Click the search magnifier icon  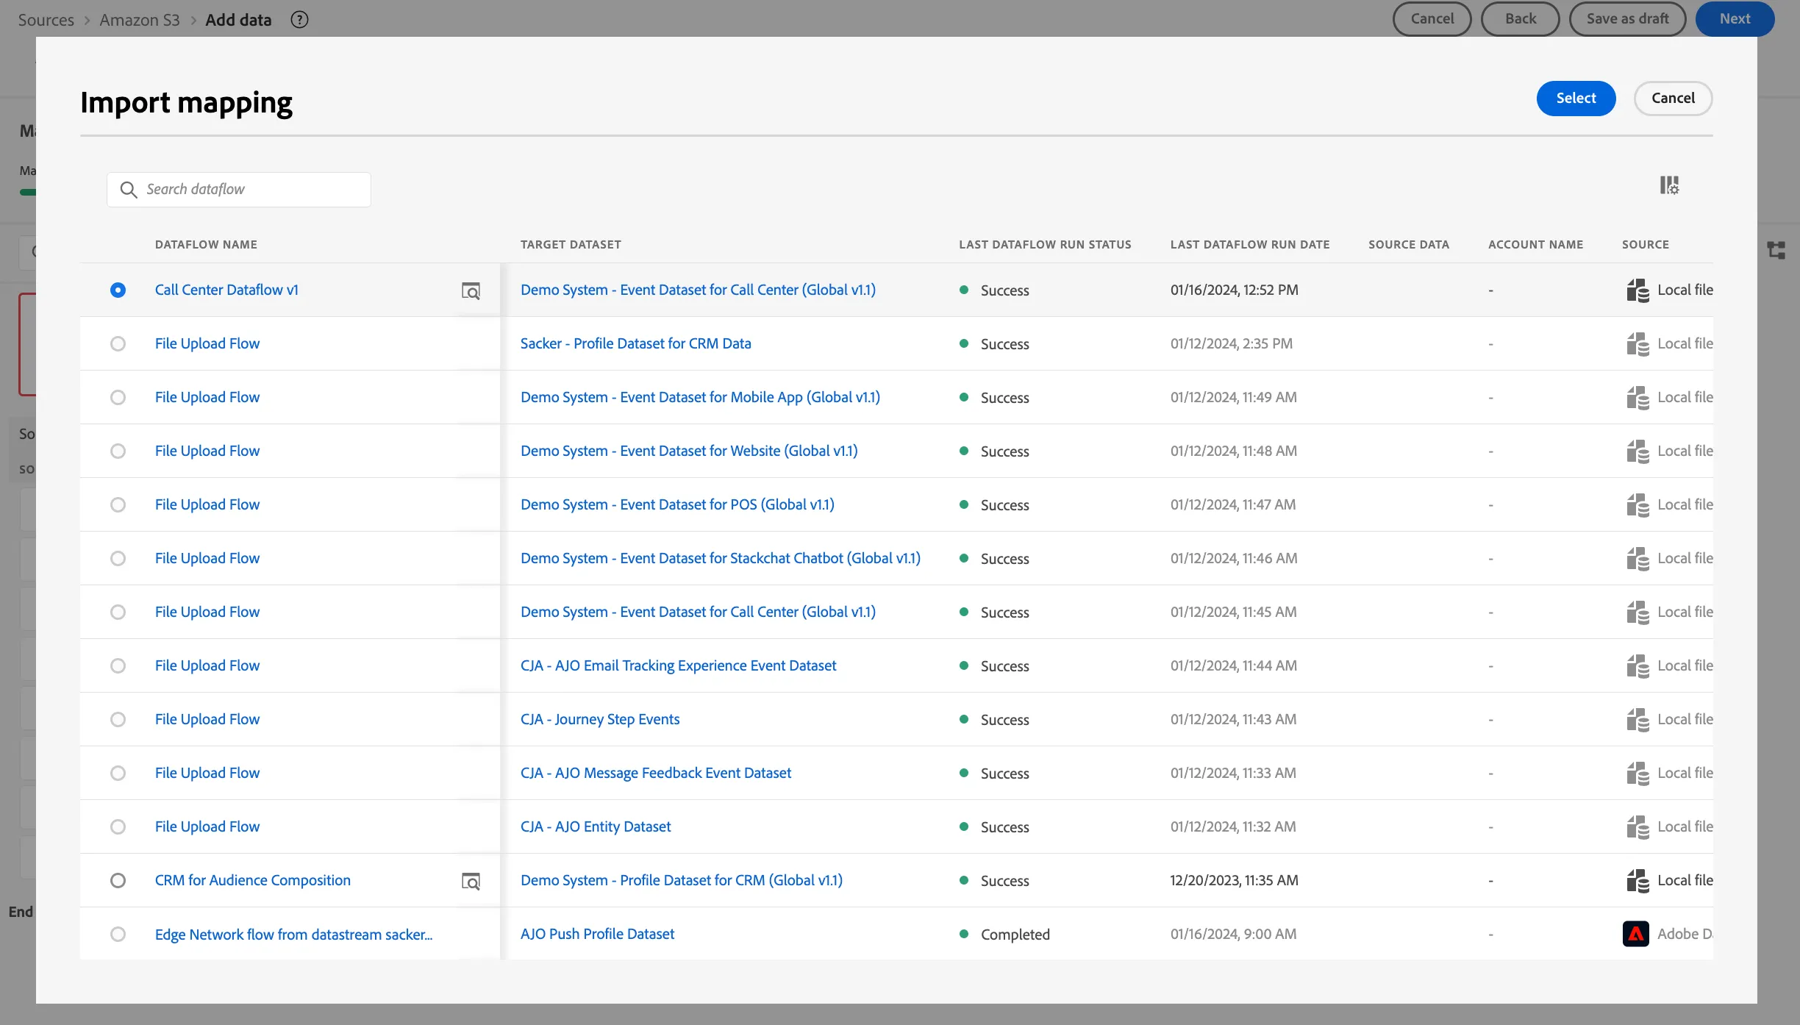tap(129, 190)
